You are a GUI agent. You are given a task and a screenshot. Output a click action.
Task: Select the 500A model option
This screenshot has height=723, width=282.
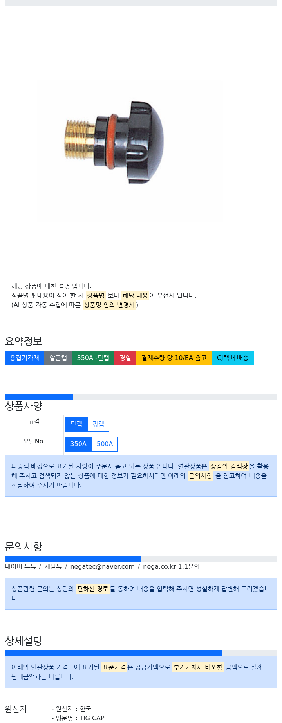[x=105, y=444]
